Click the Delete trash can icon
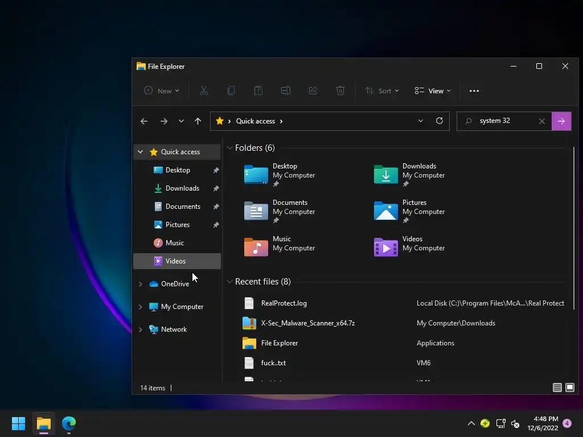583x437 pixels. pos(340,90)
